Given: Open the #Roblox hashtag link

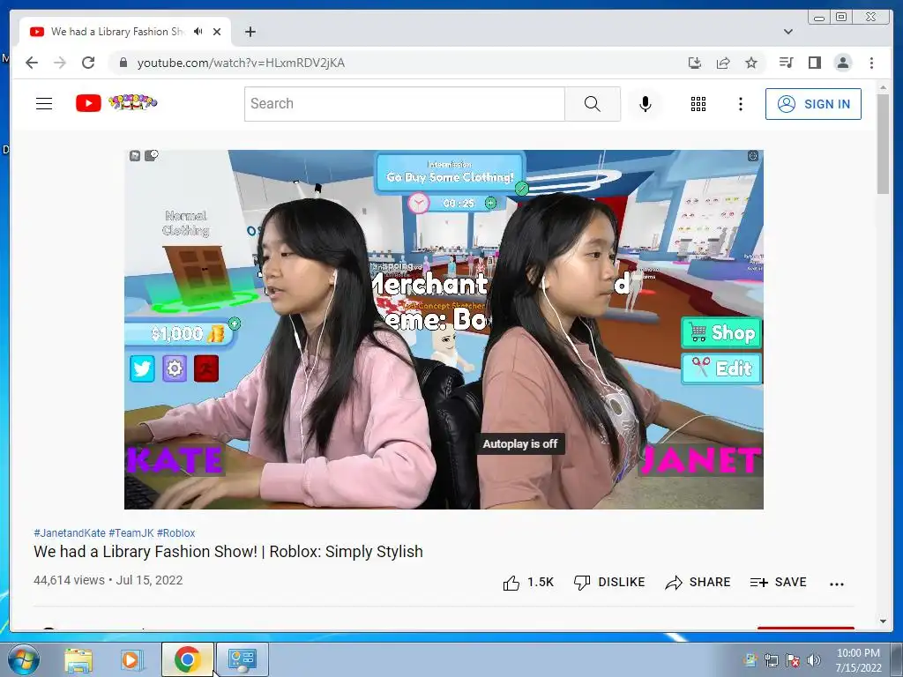Looking at the screenshot, I should (175, 533).
